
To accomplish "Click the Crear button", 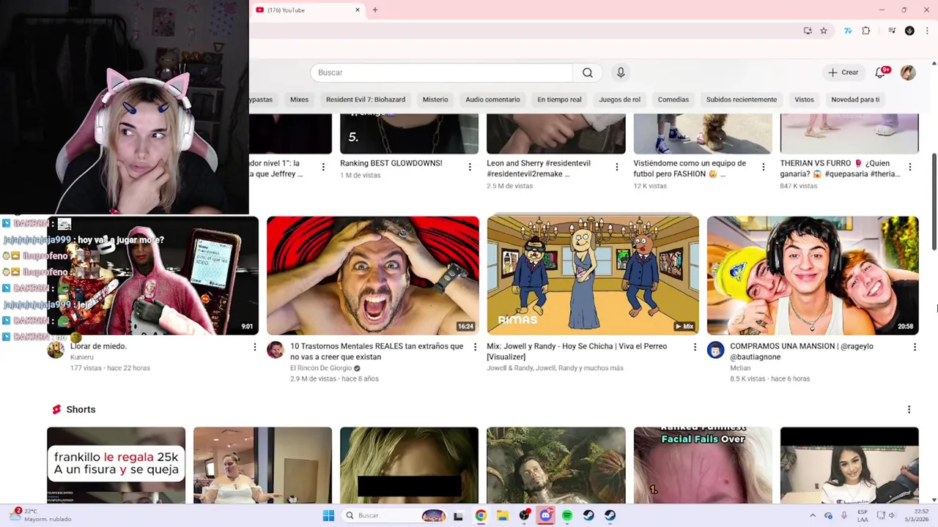I will [843, 72].
